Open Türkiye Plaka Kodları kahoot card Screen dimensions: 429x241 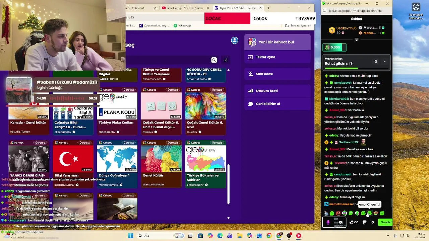tap(117, 111)
